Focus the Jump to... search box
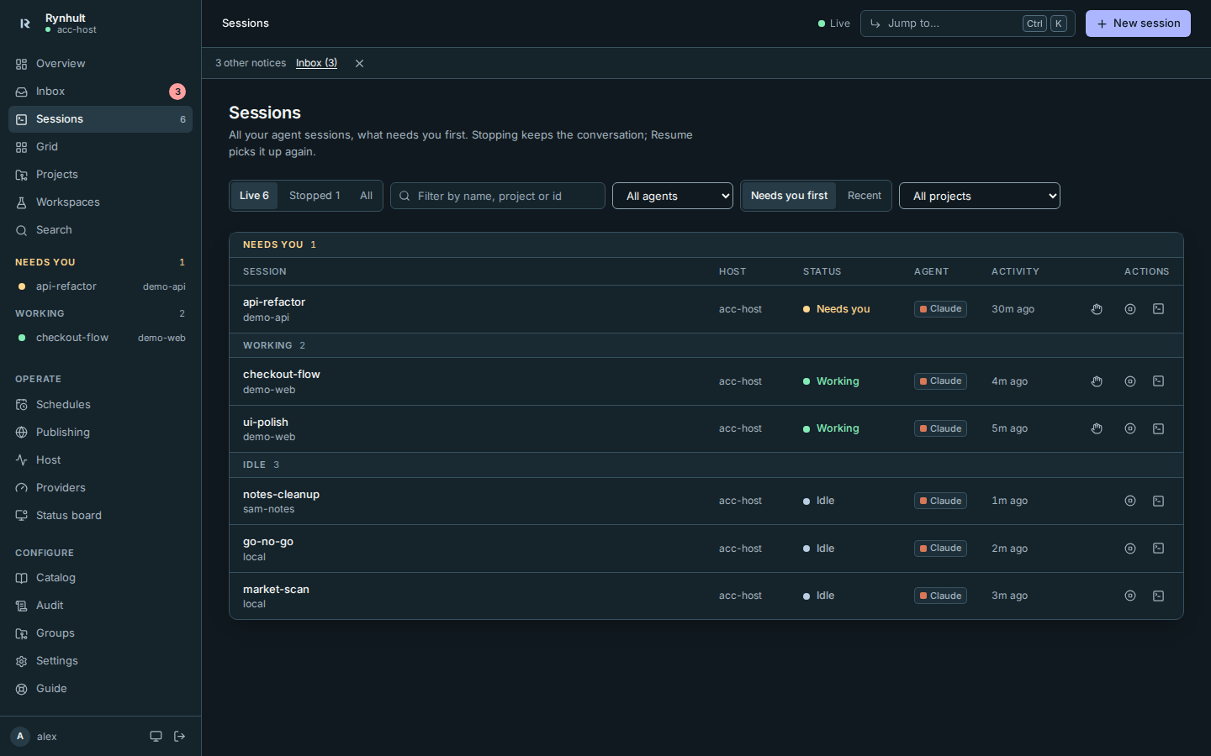 pos(968,24)
